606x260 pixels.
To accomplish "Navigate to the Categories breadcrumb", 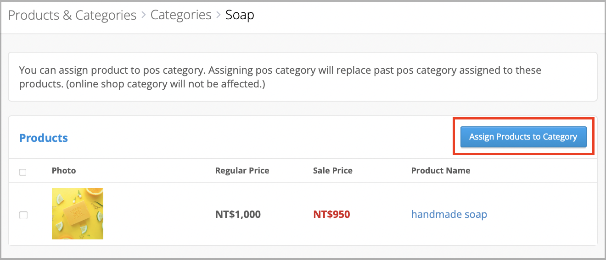I will click(x=181, y=15).
